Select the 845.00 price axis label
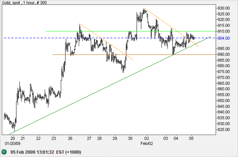The height and width of the screenshot is (157, 238). pyautogui.click(x=224, y=106)
